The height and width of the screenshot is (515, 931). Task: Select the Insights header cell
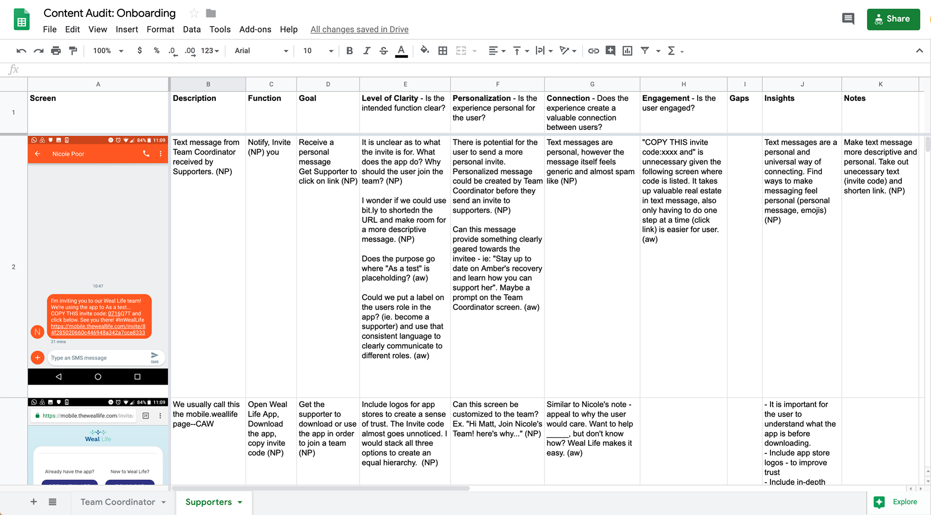coord(802,112)
